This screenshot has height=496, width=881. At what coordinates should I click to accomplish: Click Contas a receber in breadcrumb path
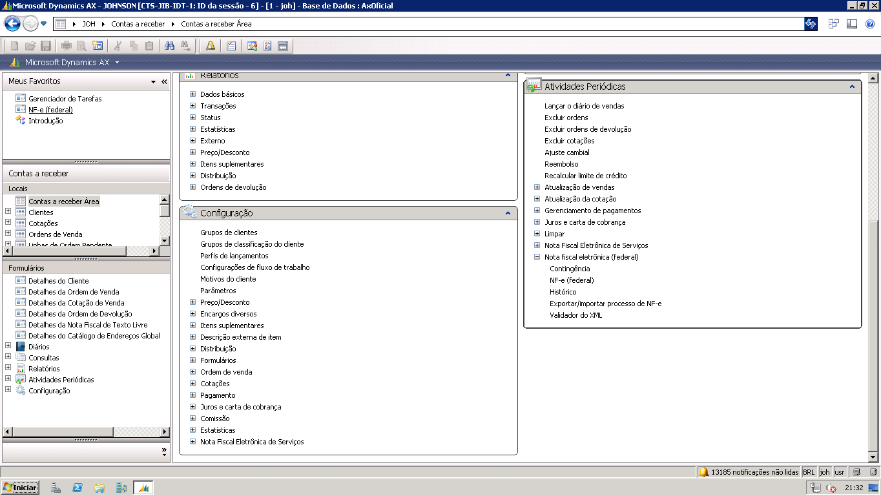(x=138, y=24)
